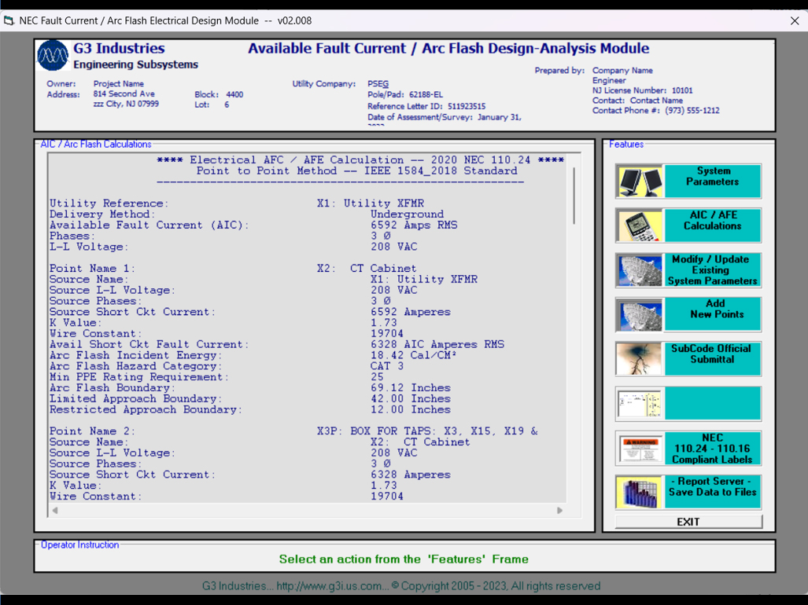Click the 12.00 Inches restricted approach value

pos(410,409)
